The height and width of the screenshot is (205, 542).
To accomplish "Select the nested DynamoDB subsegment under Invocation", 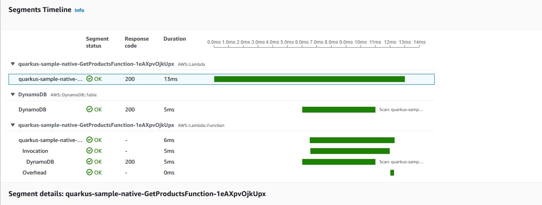I will 222,162.
